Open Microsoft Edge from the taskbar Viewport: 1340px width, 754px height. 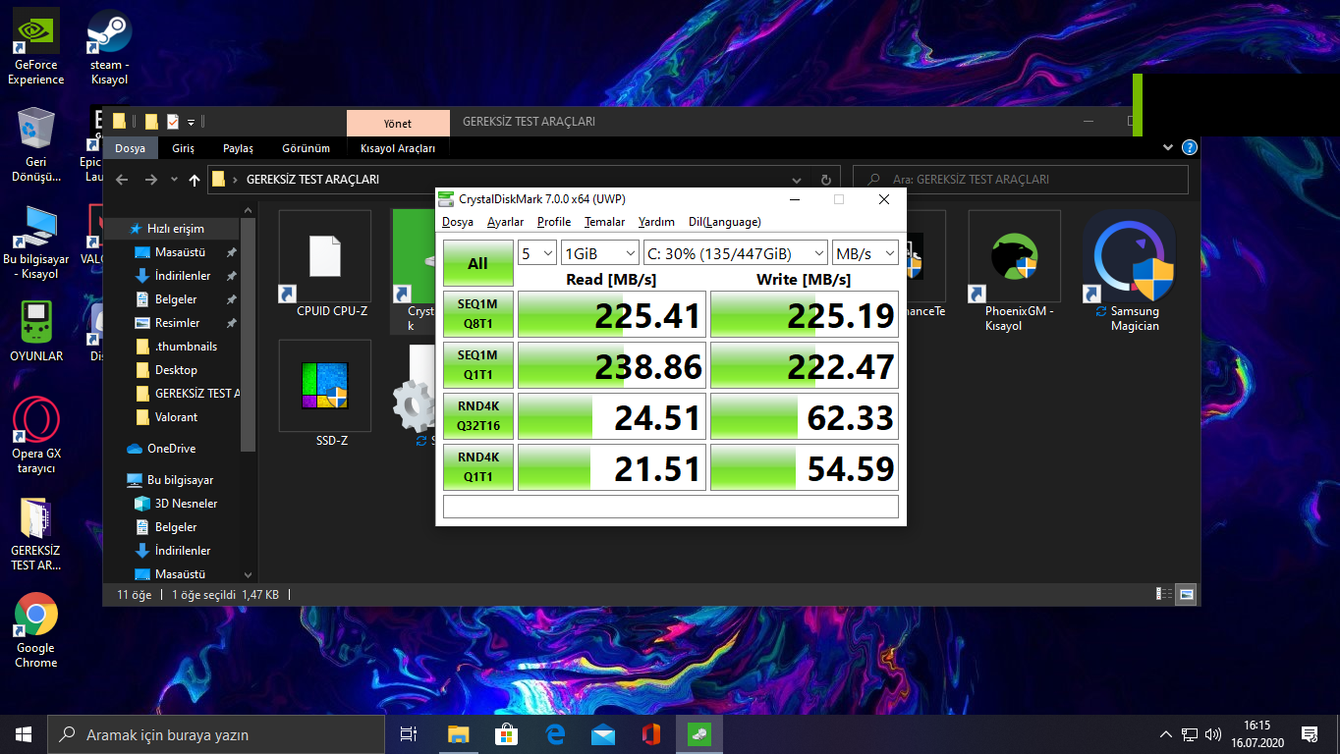tap(554, 733)
